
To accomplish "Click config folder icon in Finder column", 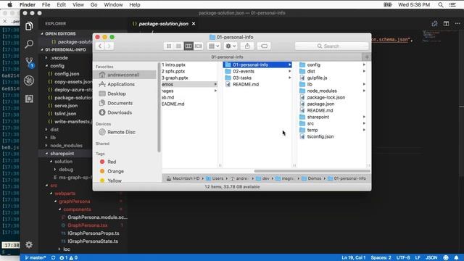I will click(x=302, y=65).
